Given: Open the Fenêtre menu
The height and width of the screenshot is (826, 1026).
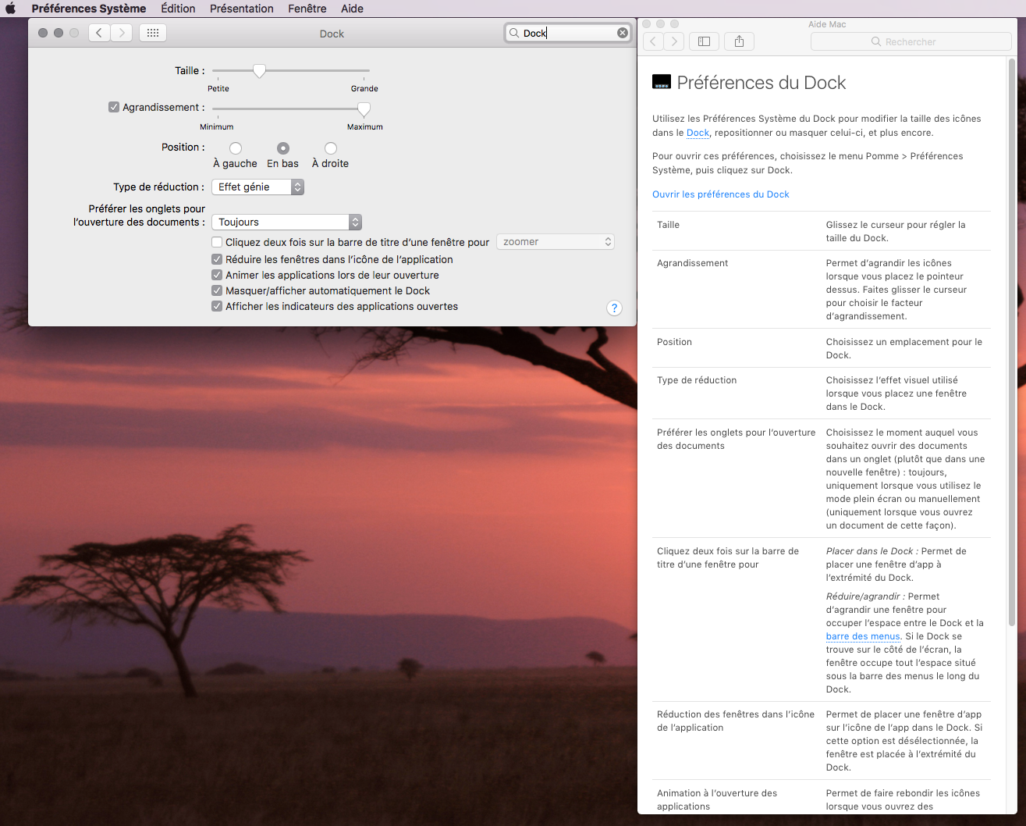Looking at the screenshot, I should click(307, 9).
